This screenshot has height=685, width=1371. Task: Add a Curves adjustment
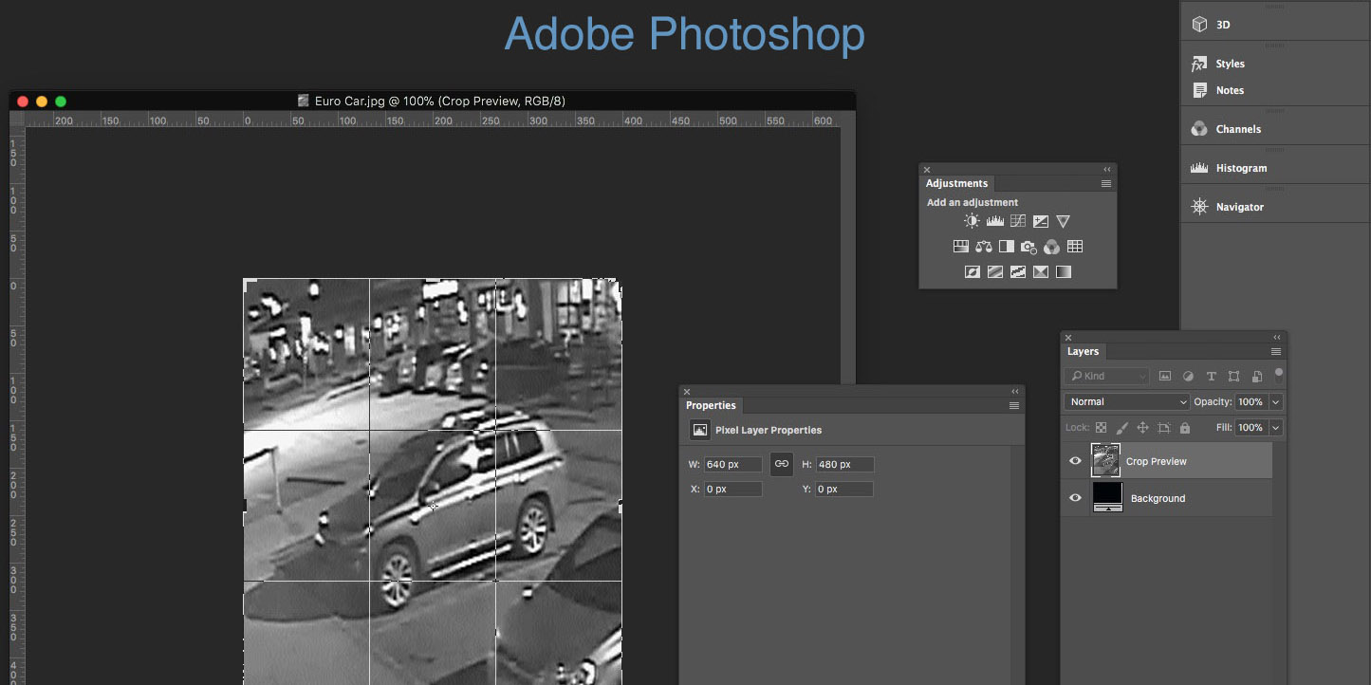coord(1017,221)
